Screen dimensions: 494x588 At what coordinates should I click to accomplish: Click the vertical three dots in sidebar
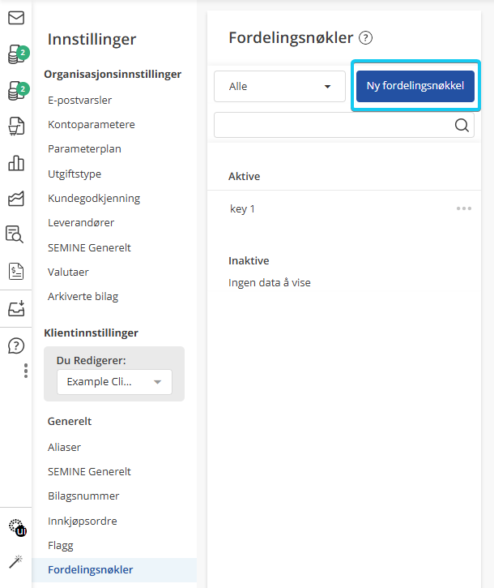pyautogui.click(x=25, y=371)
